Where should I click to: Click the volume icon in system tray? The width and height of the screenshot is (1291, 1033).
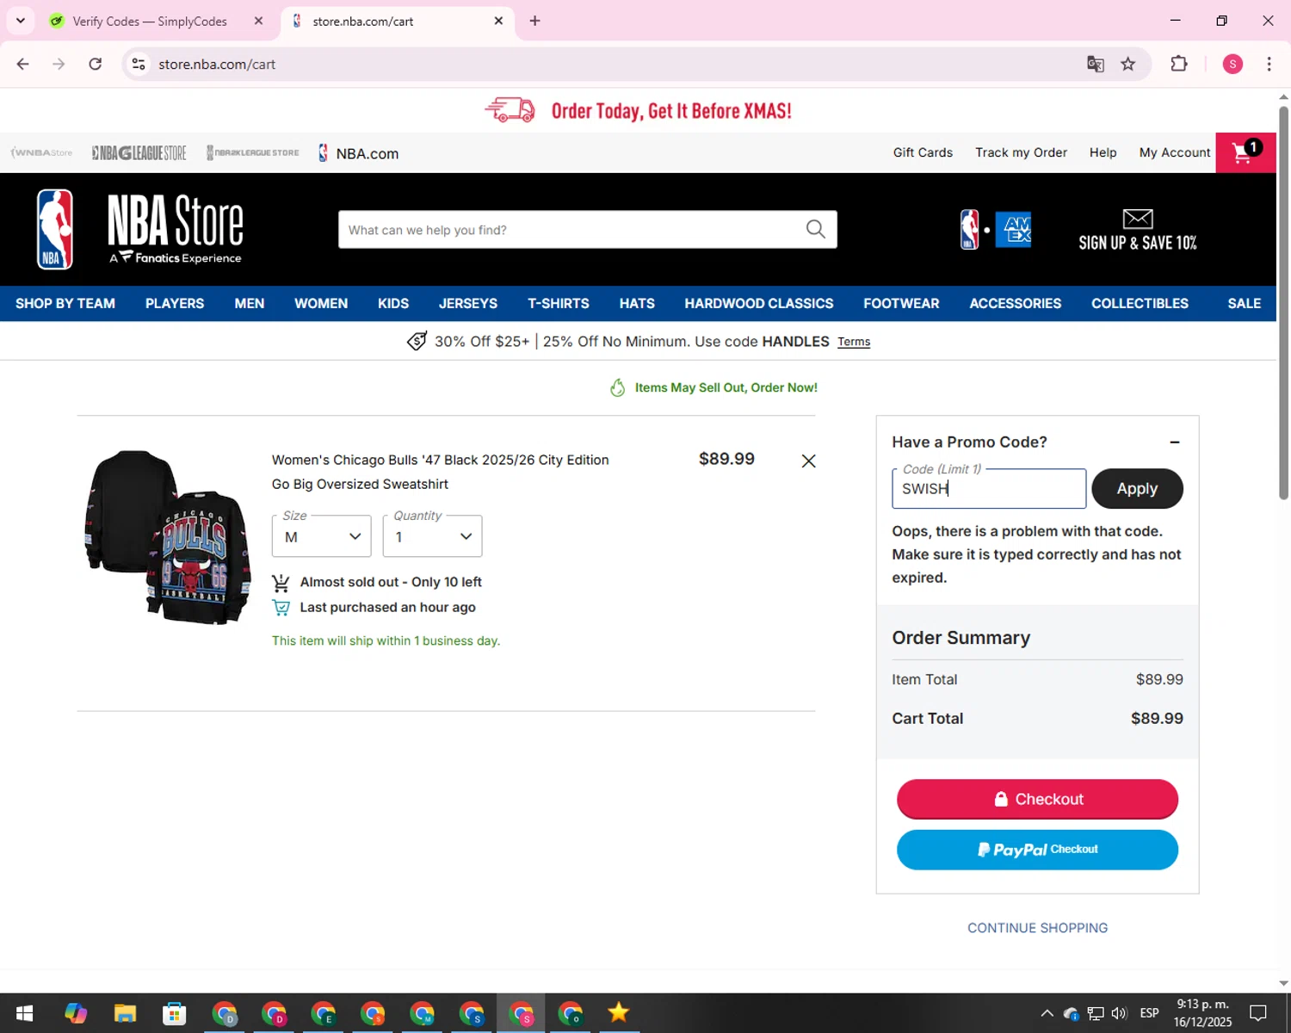pyautogui.click(x=1119, y=1013)
